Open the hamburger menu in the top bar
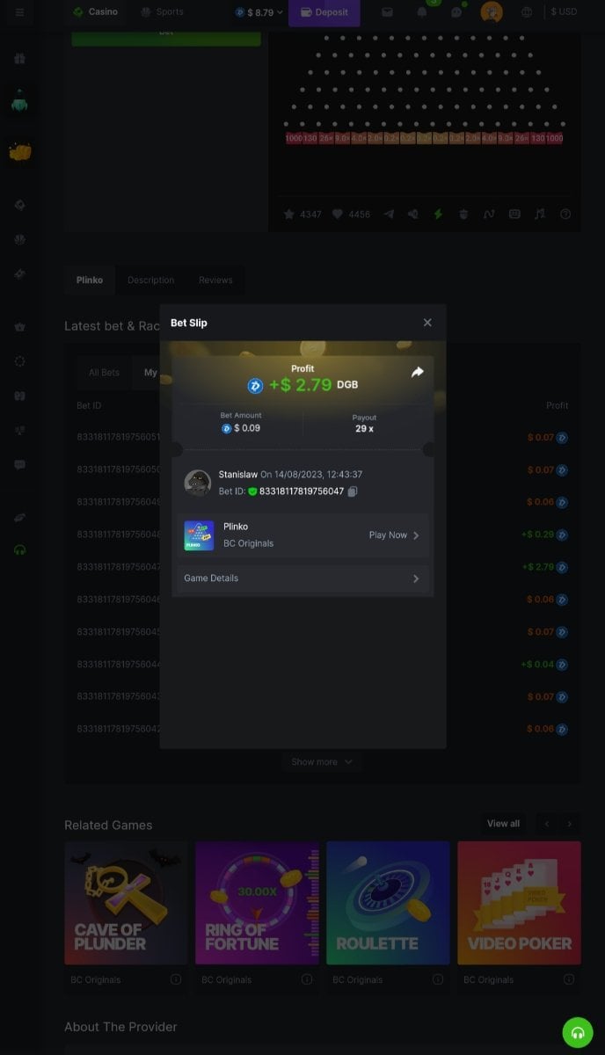 coord(19,12)
